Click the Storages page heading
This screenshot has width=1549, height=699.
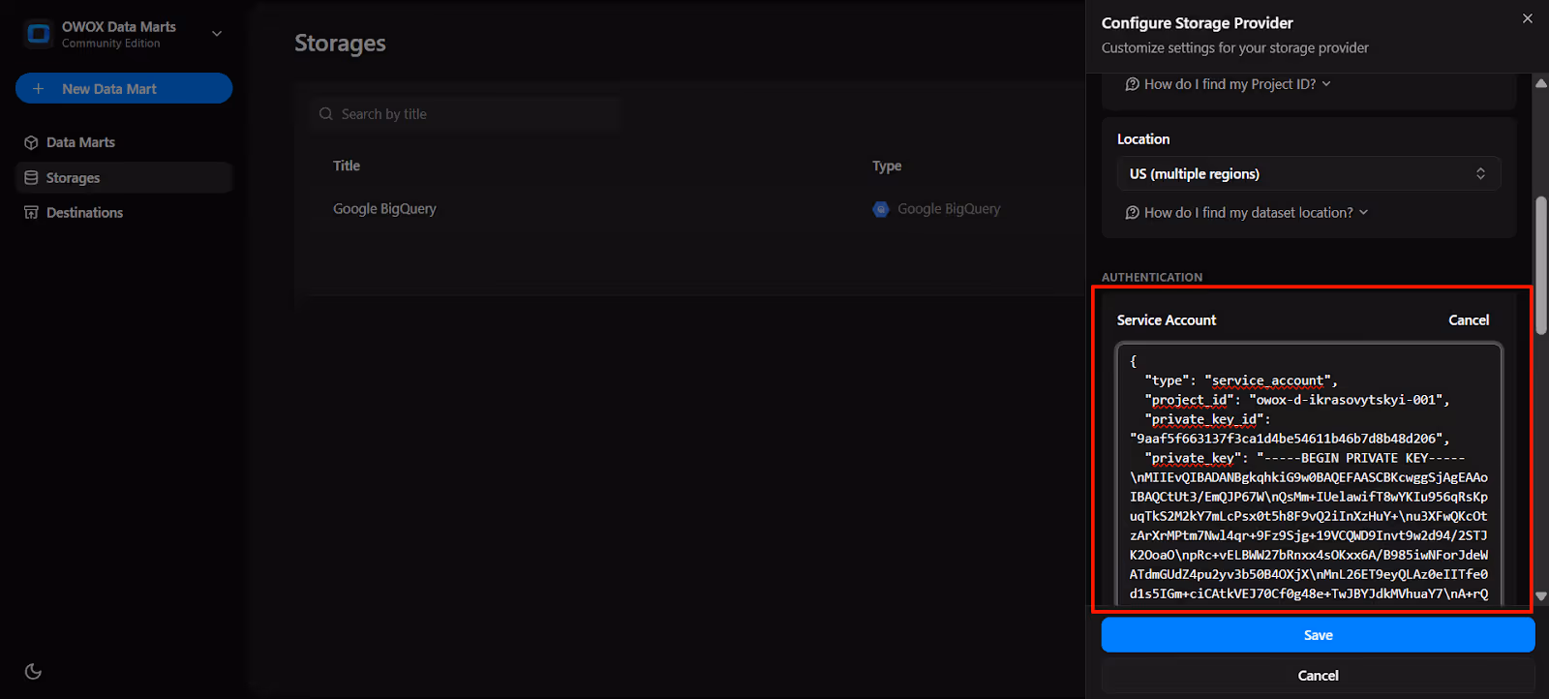[x=340, y=44]
